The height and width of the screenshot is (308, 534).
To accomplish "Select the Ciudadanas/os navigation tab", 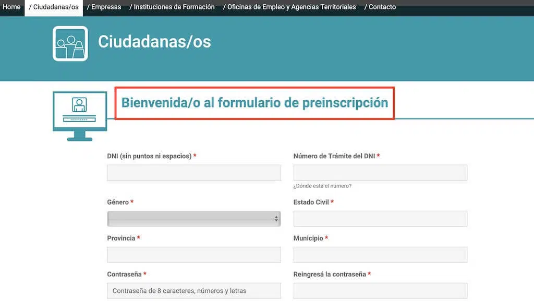I will 53,7.
